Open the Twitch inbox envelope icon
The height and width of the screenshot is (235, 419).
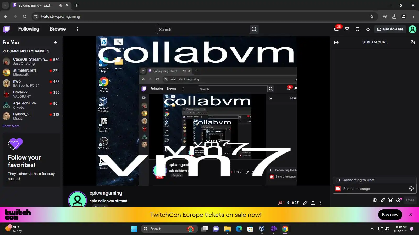coord(347,29)
